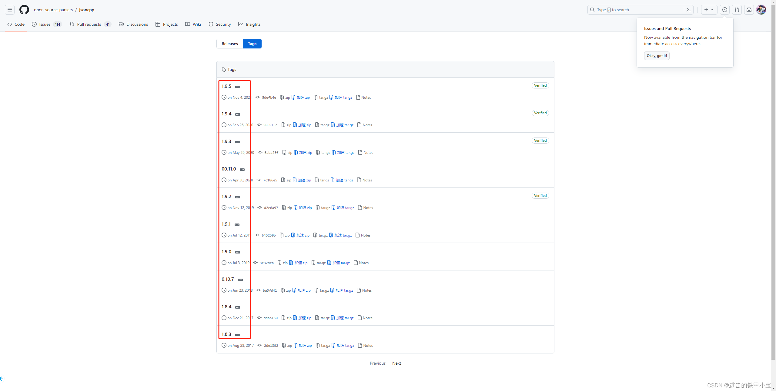Dismiss popup with Okay, got it!

point(657,56)
